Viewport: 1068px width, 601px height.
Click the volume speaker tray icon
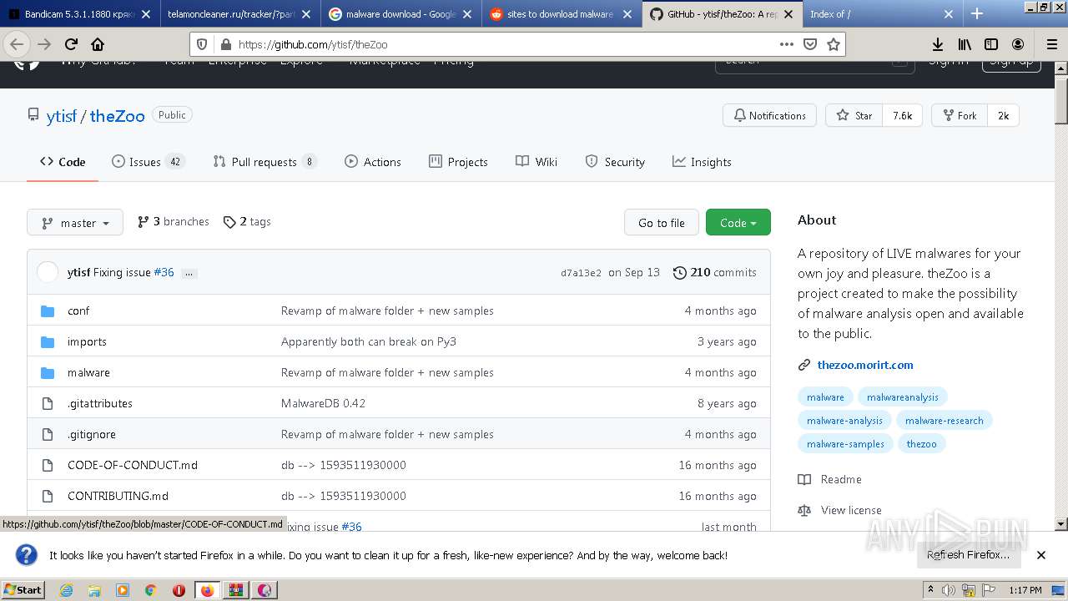coord(949,590)
